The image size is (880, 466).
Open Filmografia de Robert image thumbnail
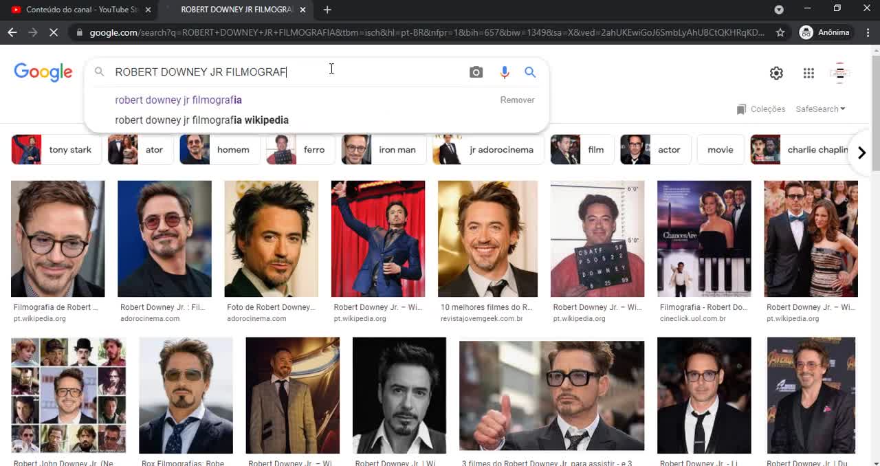(58, 238)
